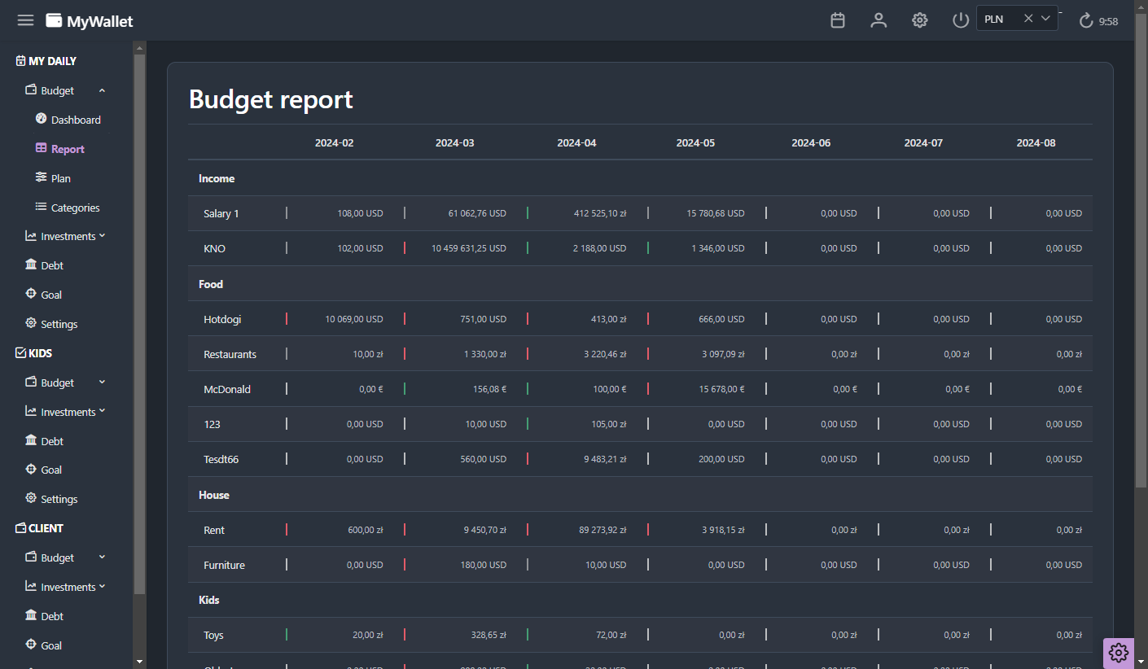Open Categories in the sidebar
The image size is (1148, 669).
pyautogui.click(x=75, y=208)
